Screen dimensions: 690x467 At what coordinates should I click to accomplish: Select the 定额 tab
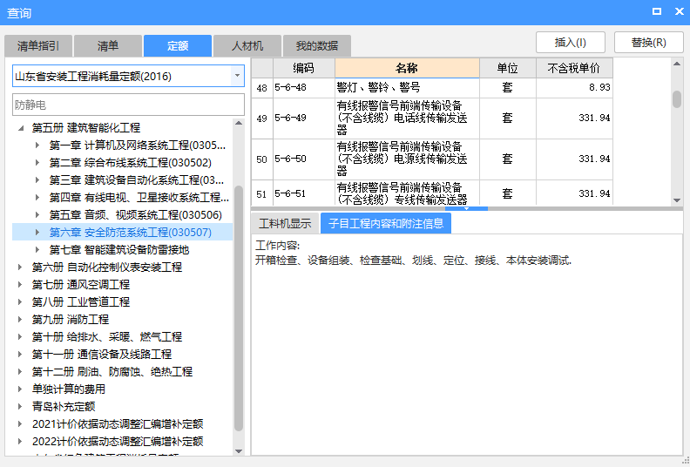178,46
